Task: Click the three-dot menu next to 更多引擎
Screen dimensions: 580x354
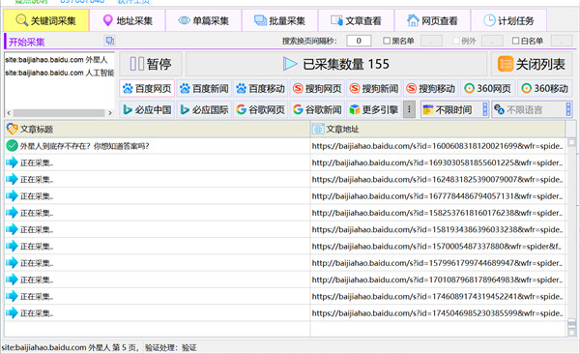Action: (409, 109)
